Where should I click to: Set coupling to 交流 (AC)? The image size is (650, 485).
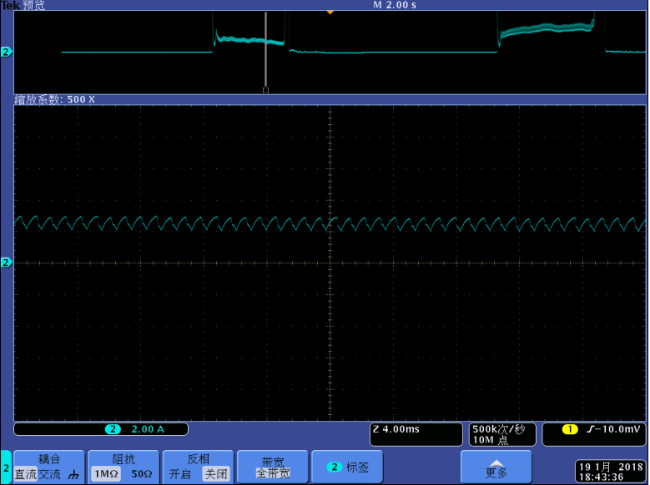pos(49,474)
